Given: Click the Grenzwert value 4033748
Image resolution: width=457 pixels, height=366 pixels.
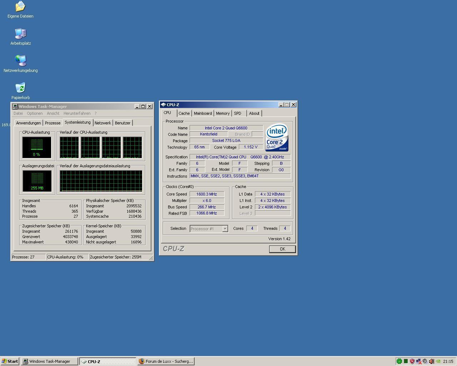Looking at the screenshot, I should tap(70, 237).
